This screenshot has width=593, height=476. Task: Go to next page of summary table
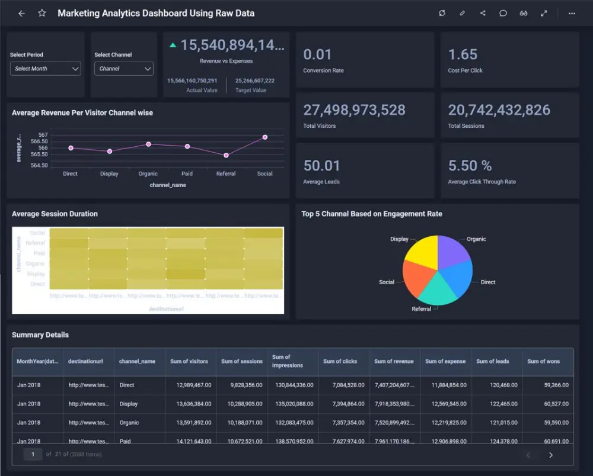pos(551,455)
